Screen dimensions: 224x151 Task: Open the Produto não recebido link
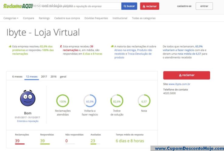point(133,52)
